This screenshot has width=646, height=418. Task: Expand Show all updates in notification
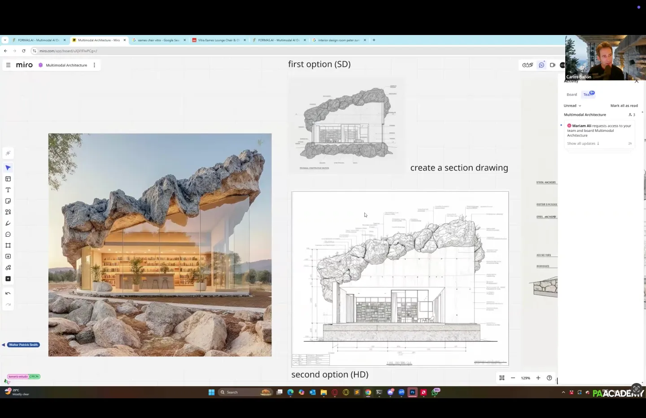[x=583, y=144]
